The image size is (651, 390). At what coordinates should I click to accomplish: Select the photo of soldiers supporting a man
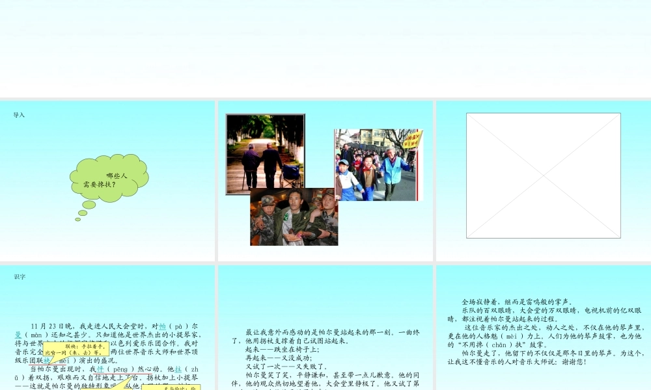coord(294,216)
